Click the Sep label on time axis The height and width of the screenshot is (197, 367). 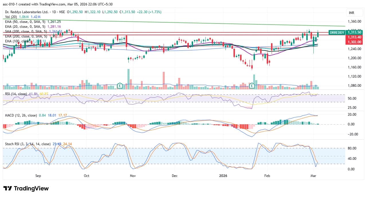coord(39,176)
